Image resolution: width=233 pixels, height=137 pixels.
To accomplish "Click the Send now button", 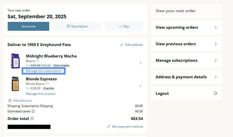I will point(28,26).
